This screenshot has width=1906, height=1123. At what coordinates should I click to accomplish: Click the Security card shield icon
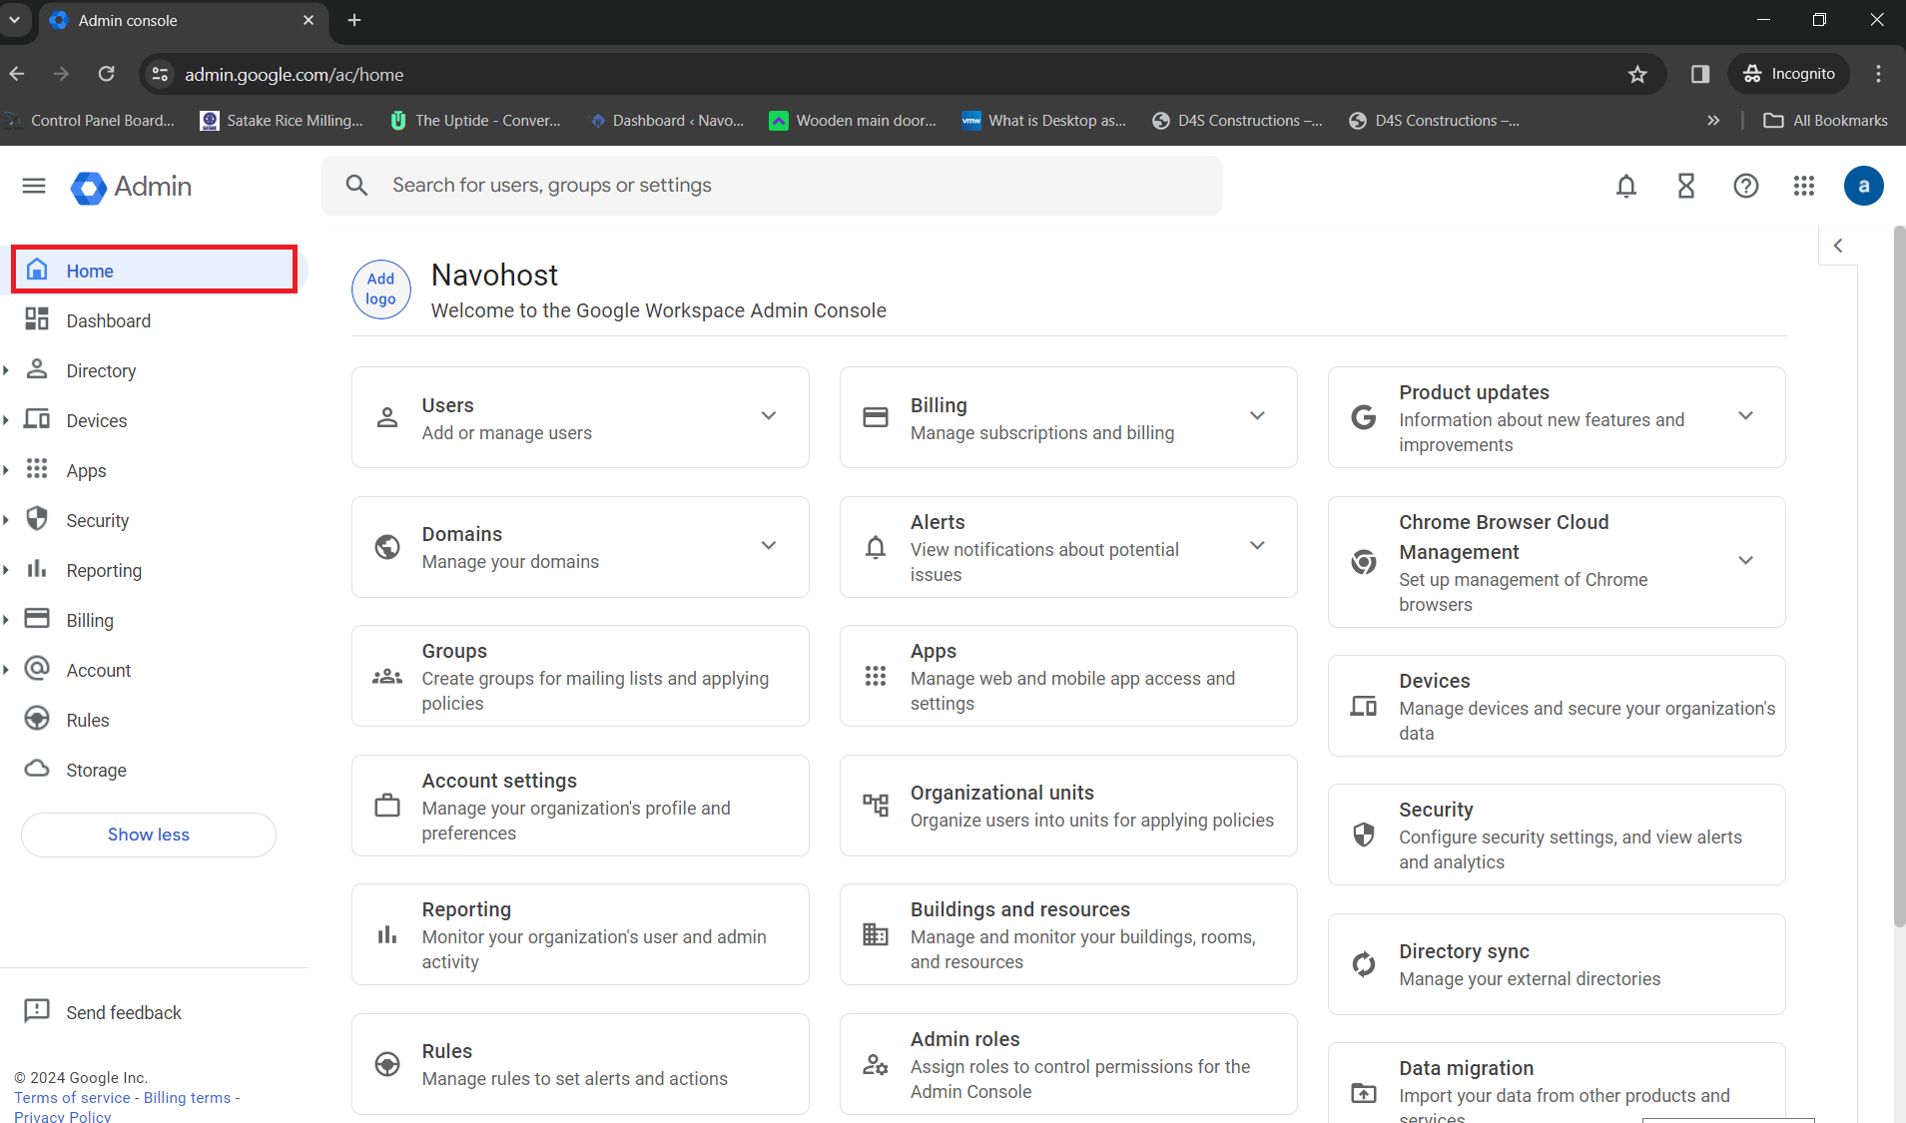click(x=1364, y=835)
